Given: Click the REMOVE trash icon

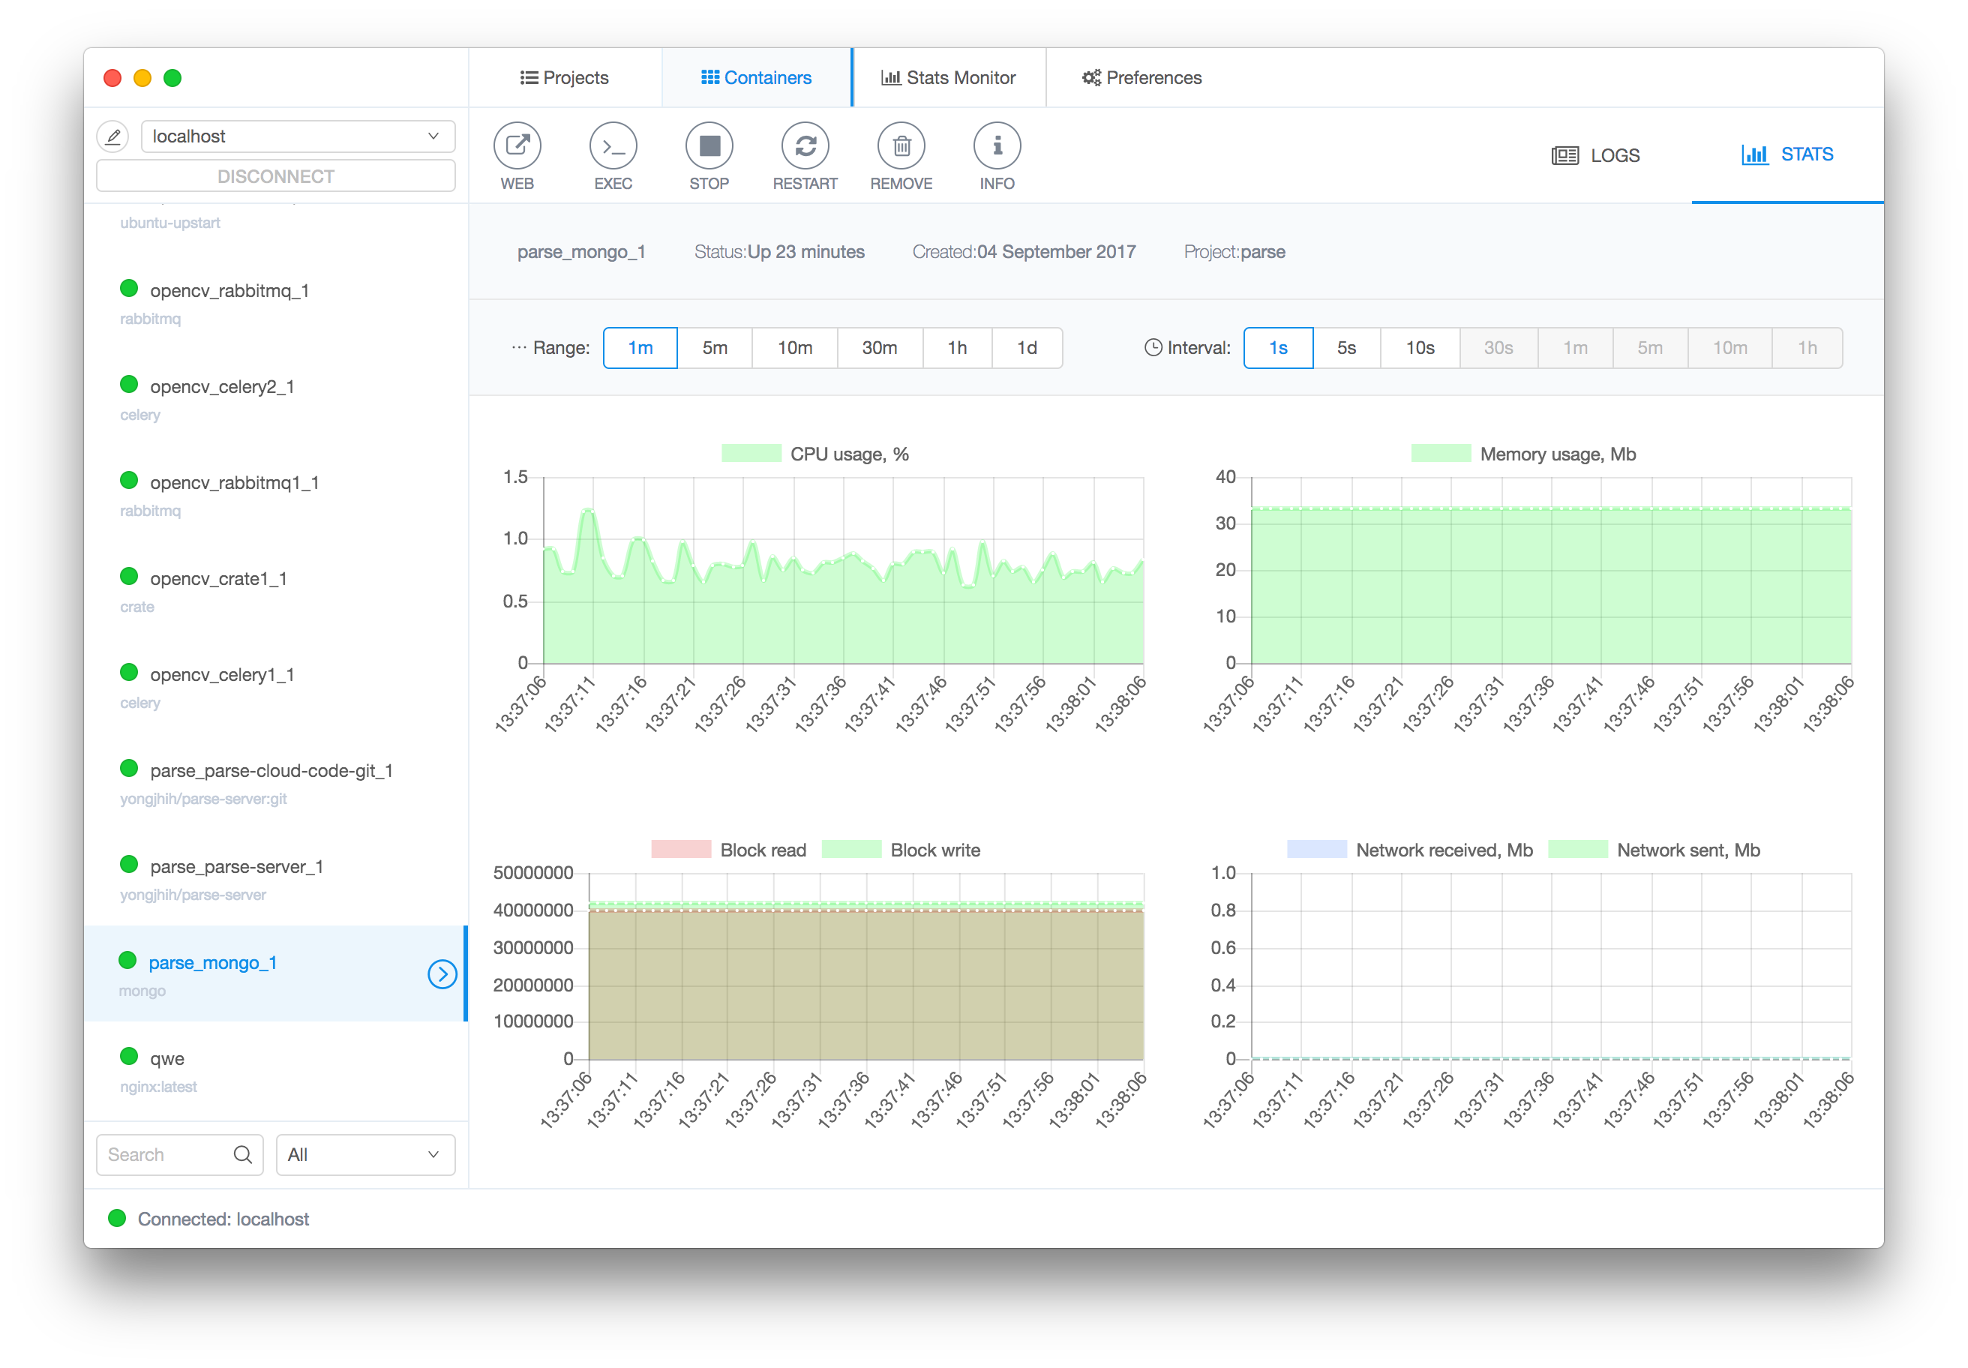Looking at the screenshot, I should click(901, 145).
